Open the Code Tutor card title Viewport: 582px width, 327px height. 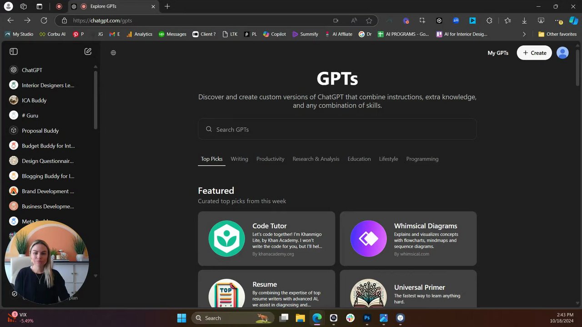pyautogui.click(x=269, y=226)
